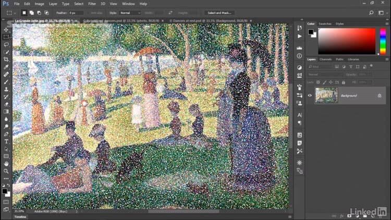Choose New Selection mode

[x=24, y=13]
